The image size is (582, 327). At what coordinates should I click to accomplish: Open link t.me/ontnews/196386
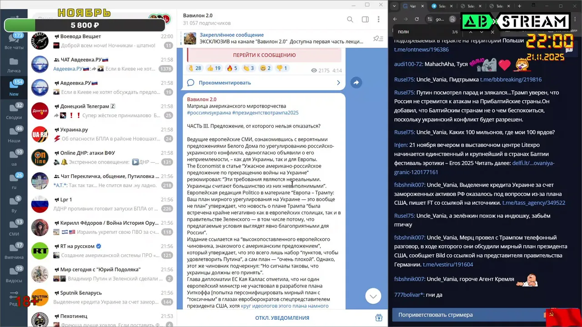point(421,50)
